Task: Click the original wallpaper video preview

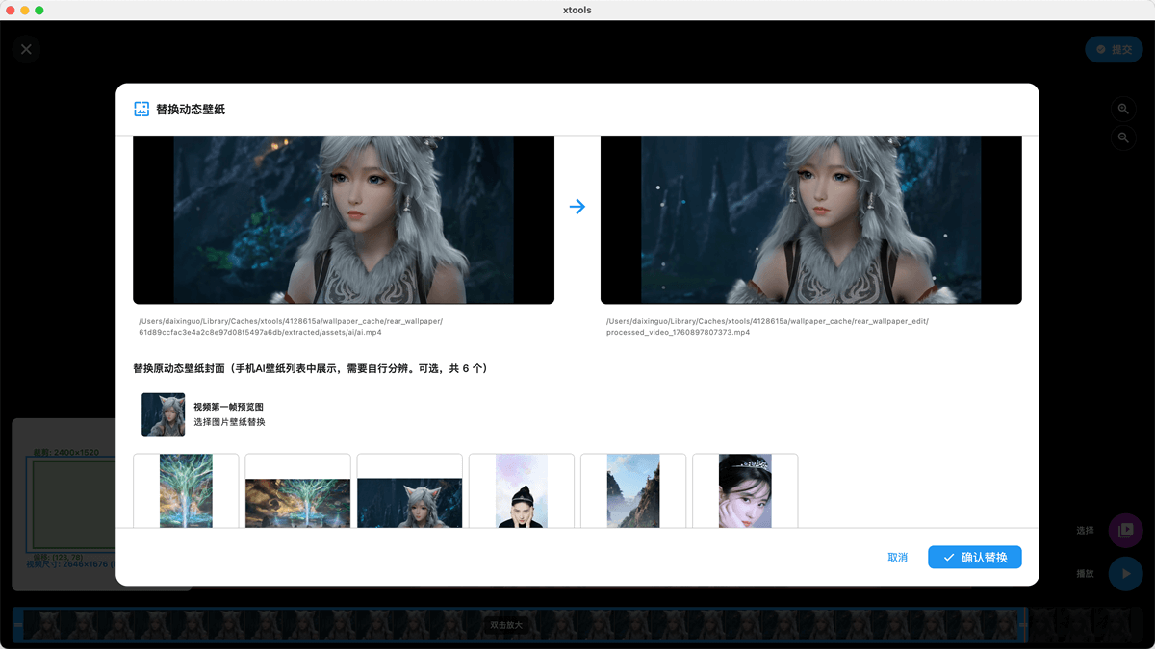Action: pos(344,219)
